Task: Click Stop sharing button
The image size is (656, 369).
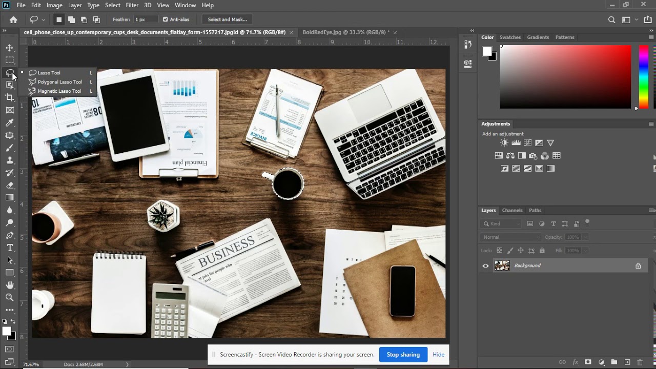Action: [x=403, y=355]
